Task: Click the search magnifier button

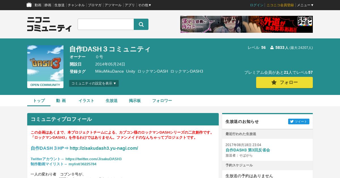Action: (x=141, y=24)
